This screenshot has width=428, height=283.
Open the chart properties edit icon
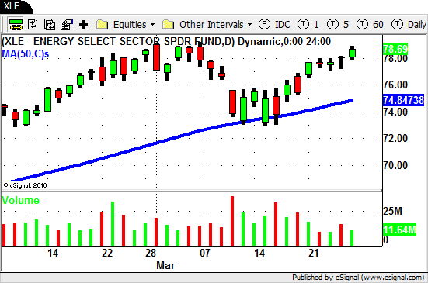coord(67,25)
